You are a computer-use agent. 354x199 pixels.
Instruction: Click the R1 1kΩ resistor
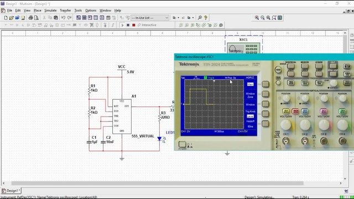coord(90,90)
